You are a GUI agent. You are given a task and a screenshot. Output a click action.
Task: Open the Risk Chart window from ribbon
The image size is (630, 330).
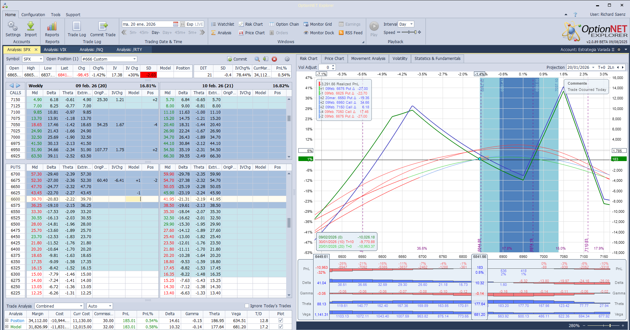251,24
